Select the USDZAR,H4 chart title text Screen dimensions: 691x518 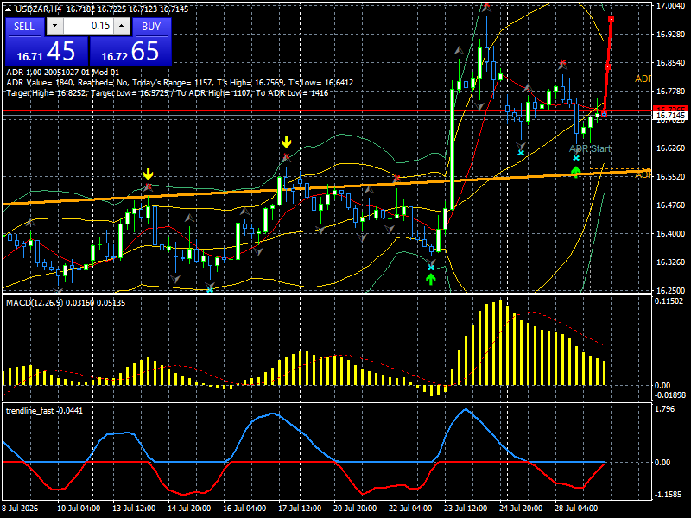point(38,9)
